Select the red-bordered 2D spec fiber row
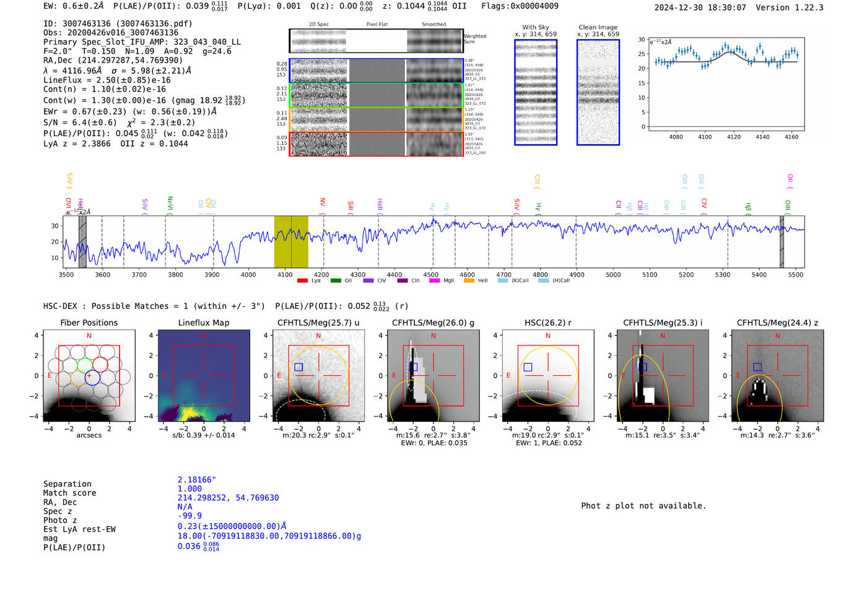The image size is (867, 590). click(x=377, y=144)
